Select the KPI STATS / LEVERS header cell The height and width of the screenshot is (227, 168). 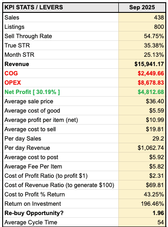(61, 7)
